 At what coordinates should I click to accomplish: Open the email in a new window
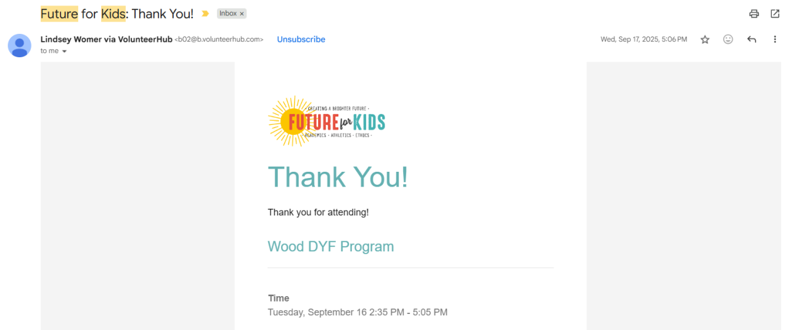tap(775, 14)
